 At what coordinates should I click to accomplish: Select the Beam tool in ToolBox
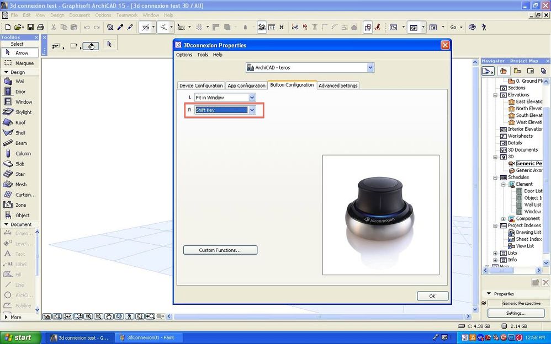[x=20, y=143]
